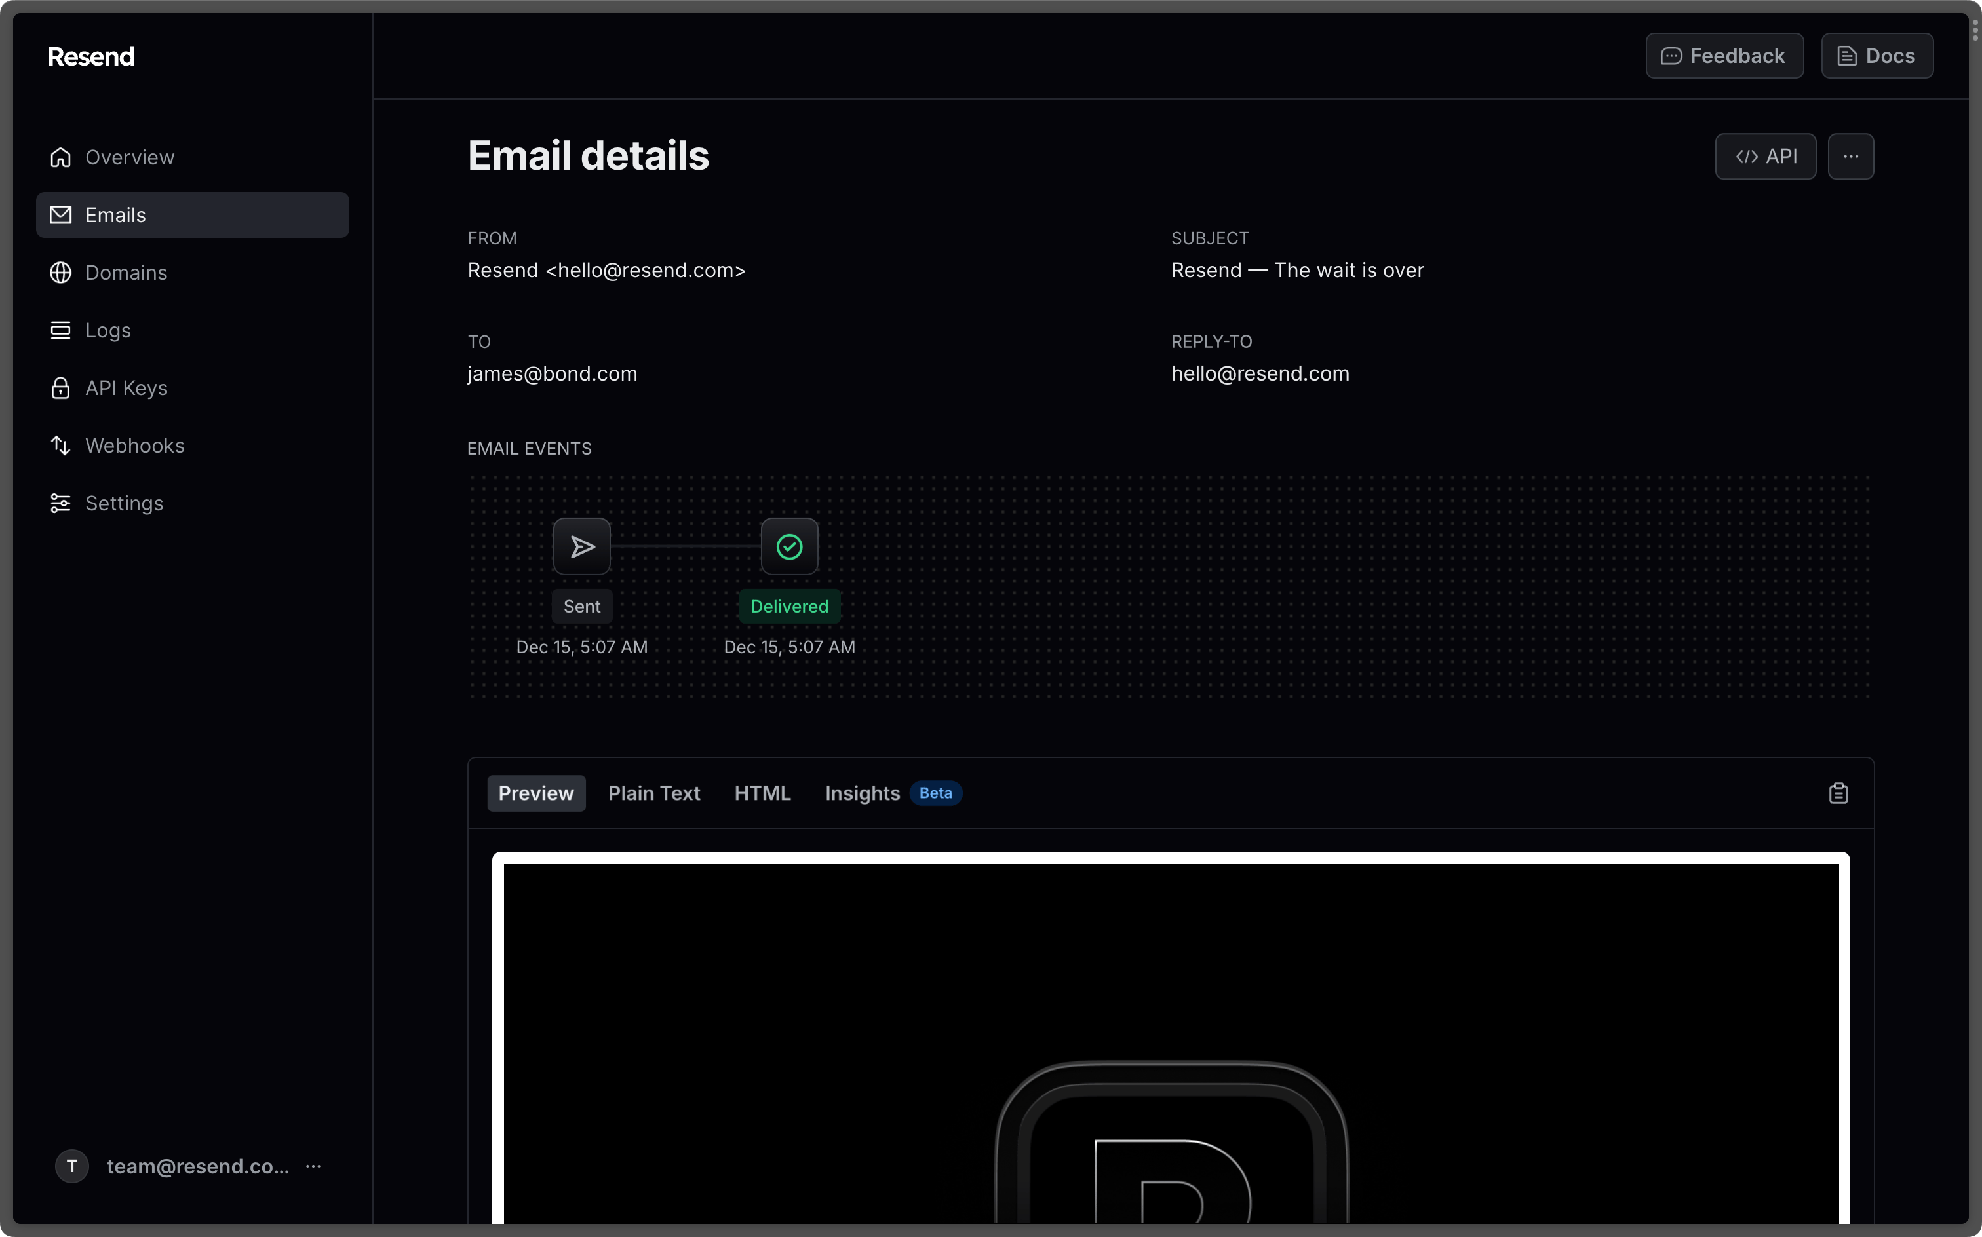Click the Sent status label
Screen dimensions: 1982x1237
(x=582, y=606)
